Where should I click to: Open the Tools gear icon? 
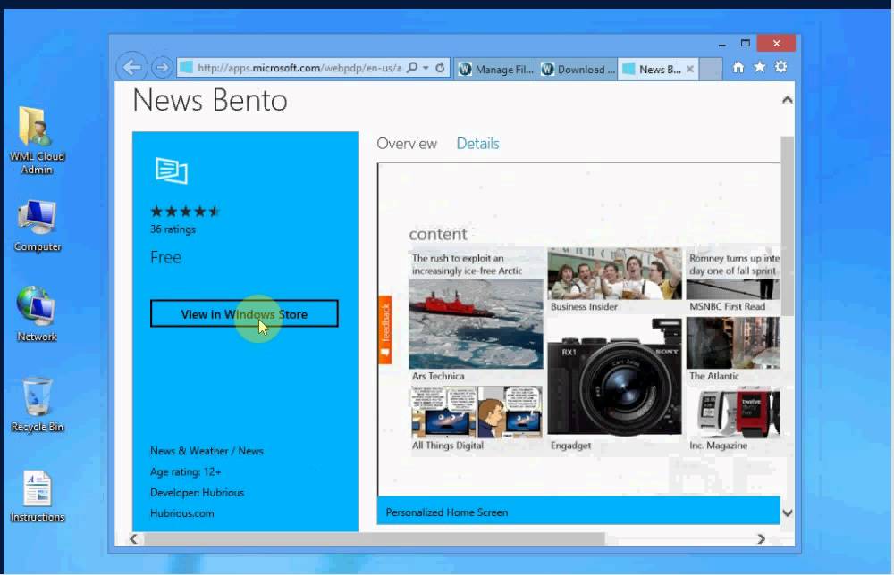pyautogui.click(x=781, y=67)
